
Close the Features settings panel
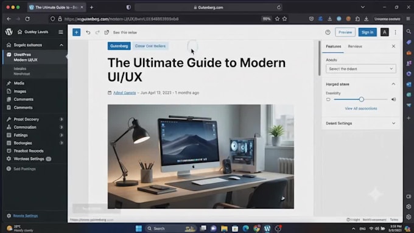pyautogui.click(x=393, y=46)
